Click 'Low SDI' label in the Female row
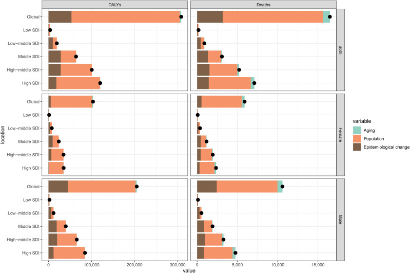Screen dimensions: 410x273 (x=31, y=115)
